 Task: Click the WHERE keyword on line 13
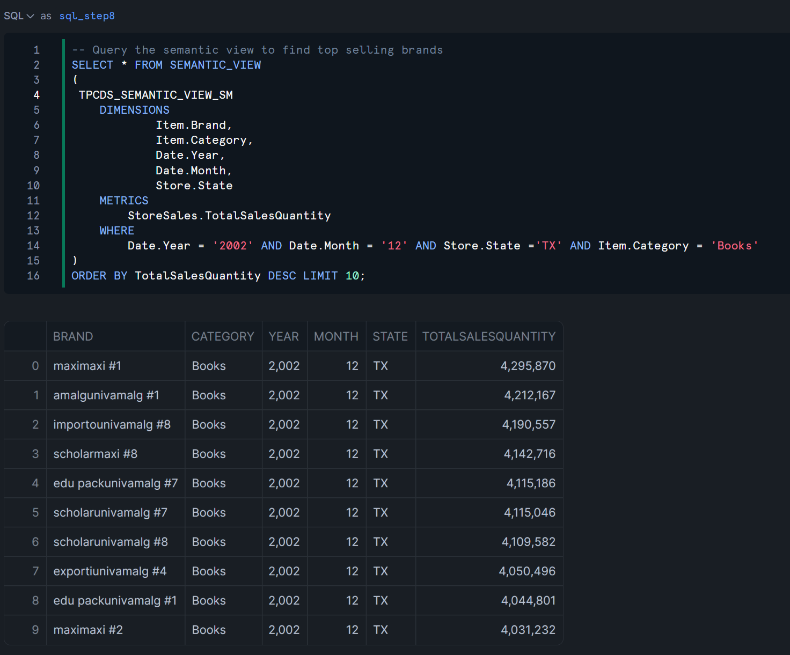click(x=116, y=231)
